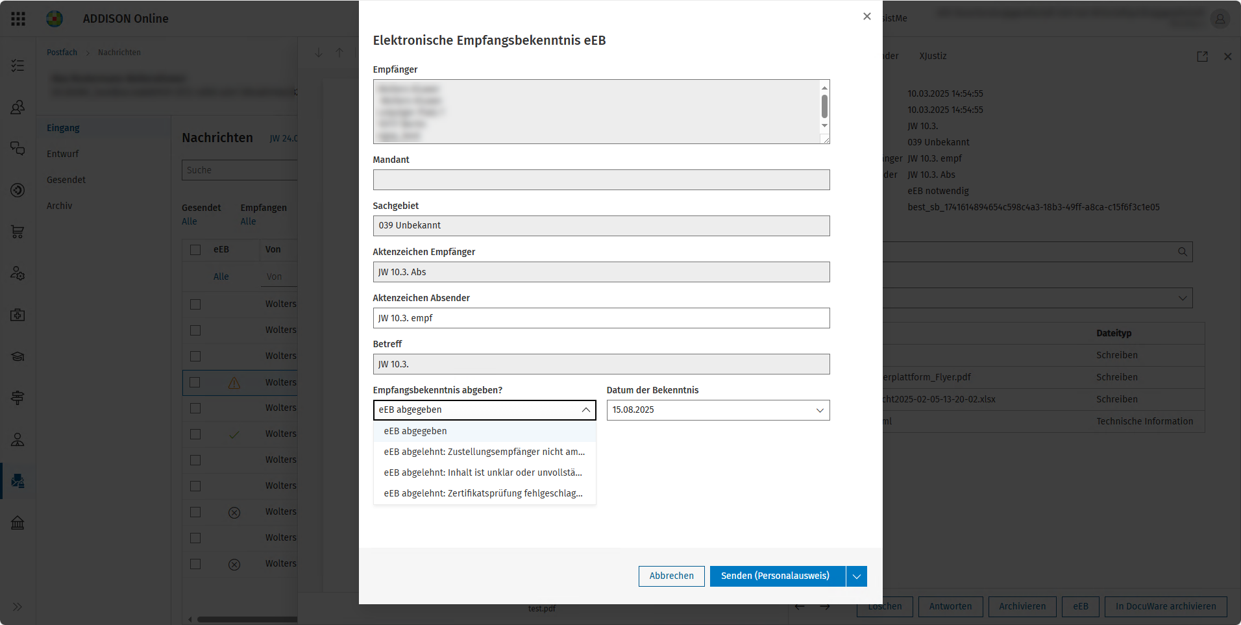The width and height of the screenshot is (1241, 625).
Task: Select Zustellungsempfänger nicht am... option
Action: 484,452
